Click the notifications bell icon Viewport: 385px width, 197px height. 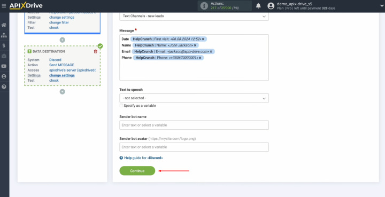click(x=258, y=6)
